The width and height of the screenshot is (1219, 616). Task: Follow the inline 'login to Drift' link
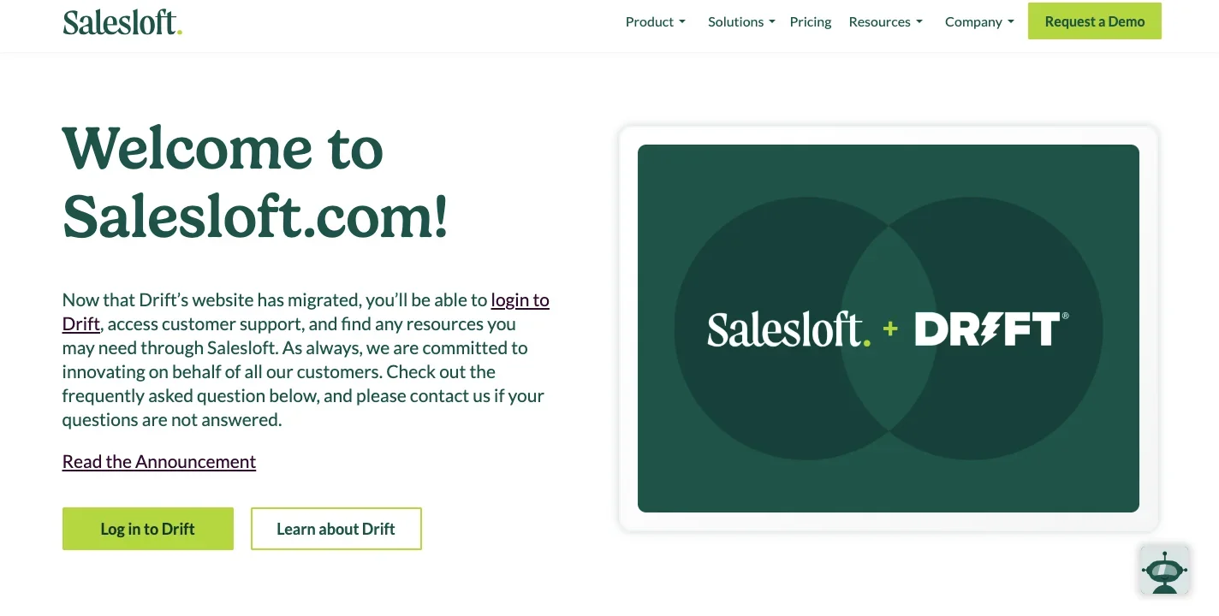520,300
